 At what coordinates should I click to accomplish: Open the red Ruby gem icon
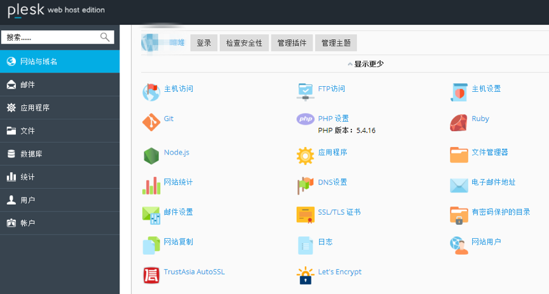click(x=459, y=122)
